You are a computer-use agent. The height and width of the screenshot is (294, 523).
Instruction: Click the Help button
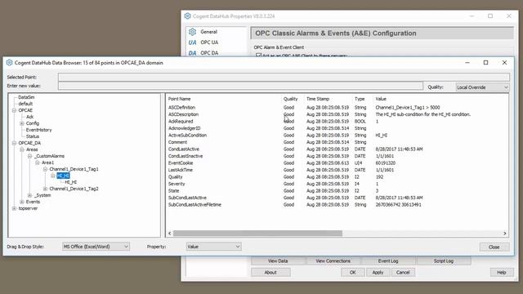tap(502, 272)
